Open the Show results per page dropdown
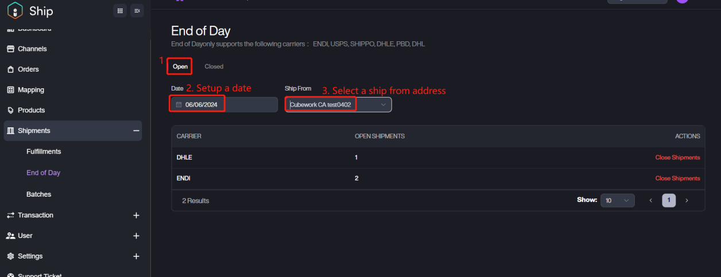721x277 pixels. [617, 201]
